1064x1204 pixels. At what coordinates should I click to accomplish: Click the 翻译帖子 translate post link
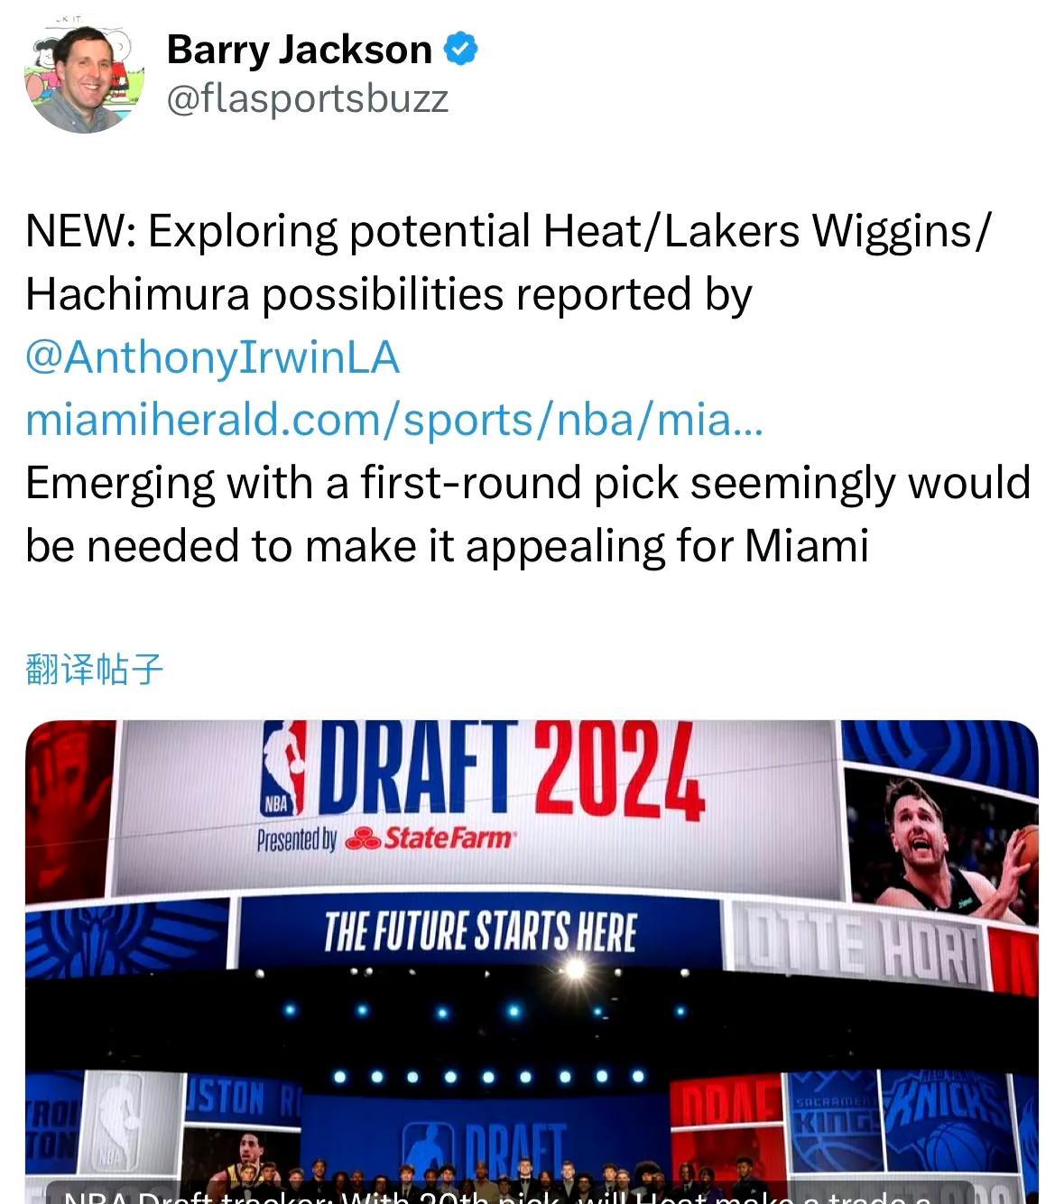(x=95, y=669)
